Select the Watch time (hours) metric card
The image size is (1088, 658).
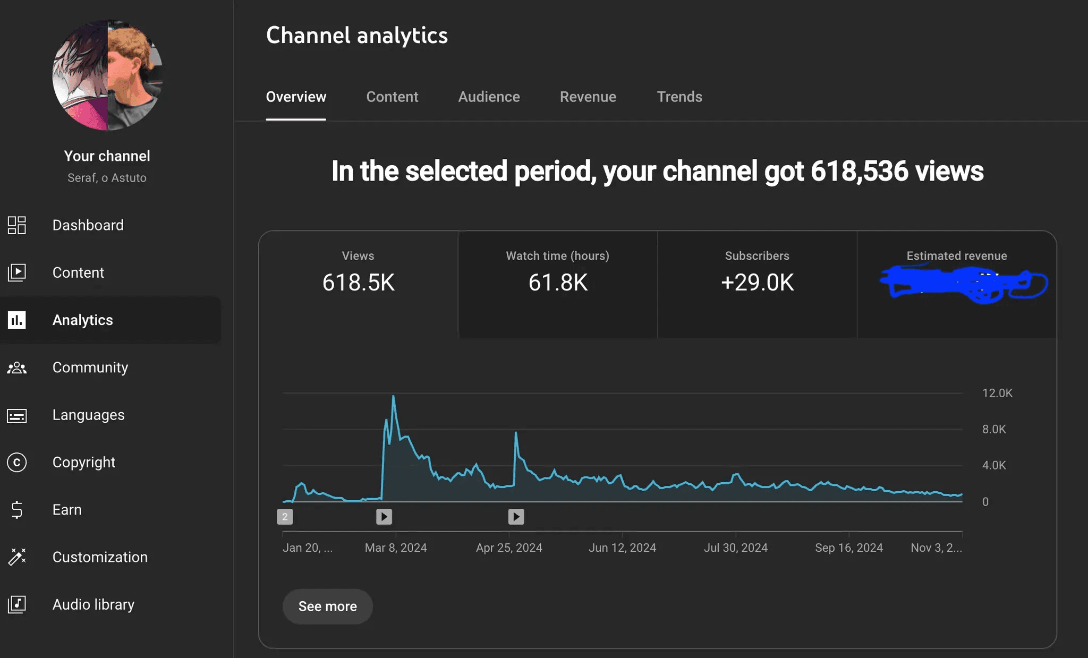(x=557, y=284)
